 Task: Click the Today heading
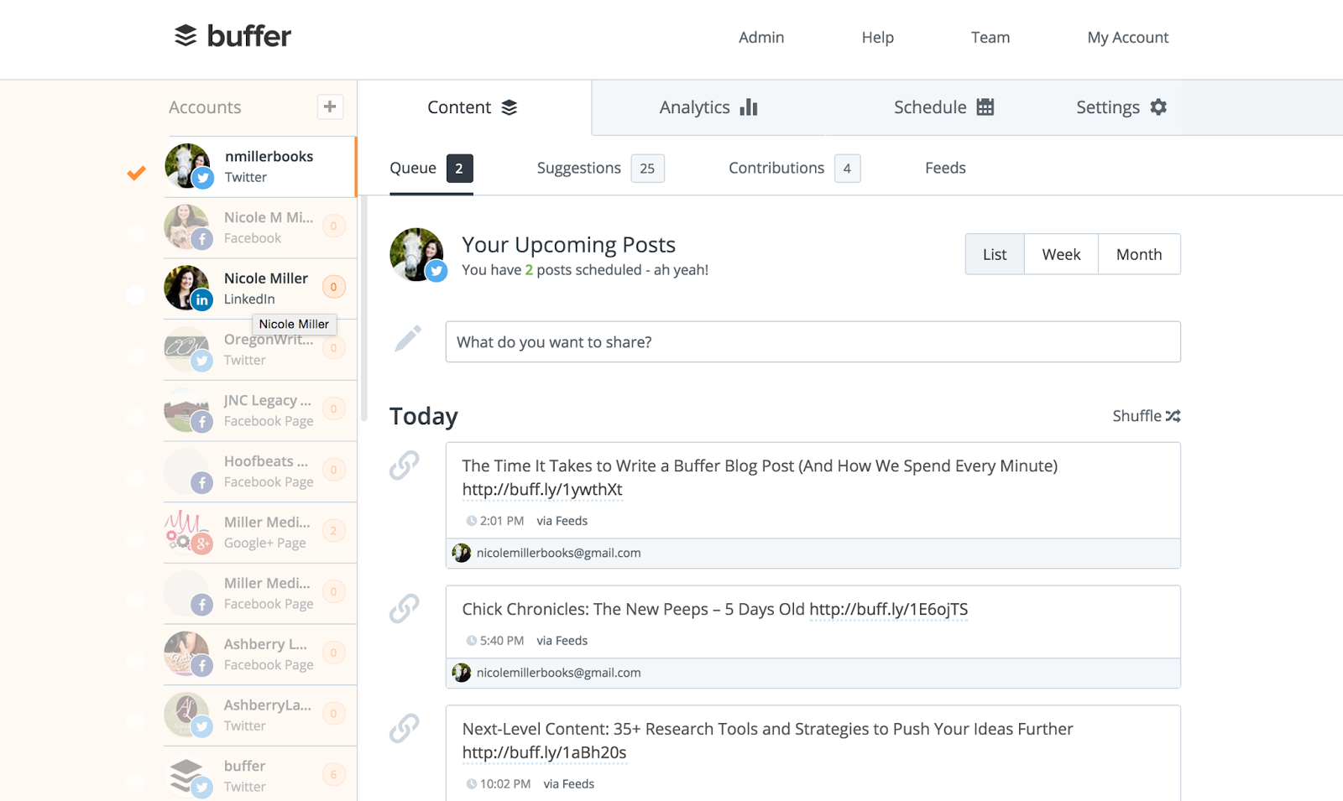424,417
